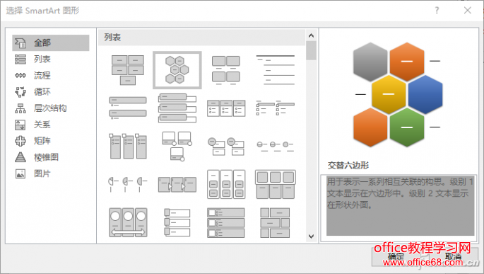The image size is (484, 274).
Task: Open the help question mark
Action: 437,11
